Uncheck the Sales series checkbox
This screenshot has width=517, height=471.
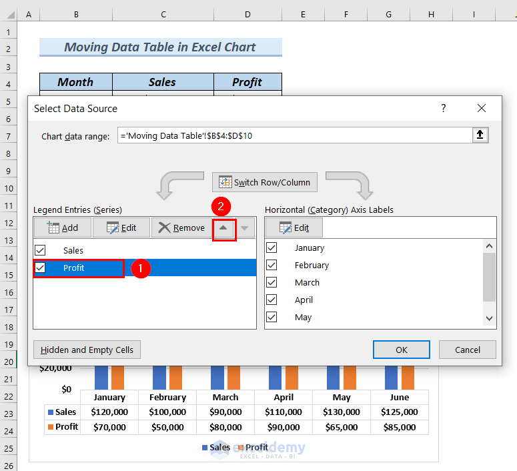pos(40,250)
